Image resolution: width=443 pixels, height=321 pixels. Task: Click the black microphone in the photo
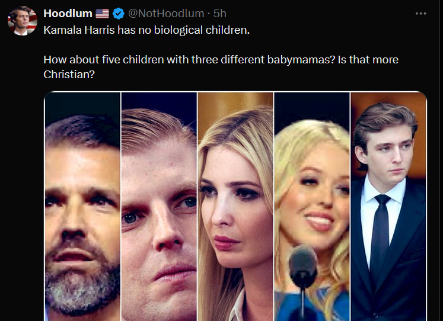(x=304, y=268)
